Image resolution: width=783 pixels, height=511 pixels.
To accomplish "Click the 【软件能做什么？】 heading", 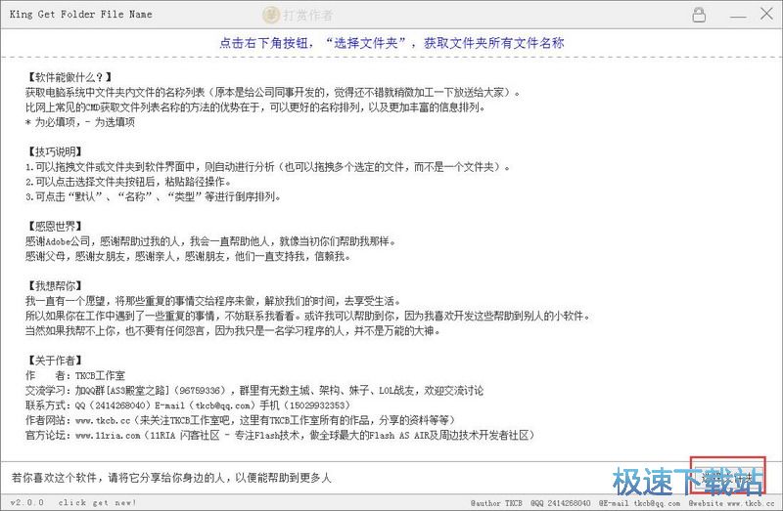I will click(69, 77).
